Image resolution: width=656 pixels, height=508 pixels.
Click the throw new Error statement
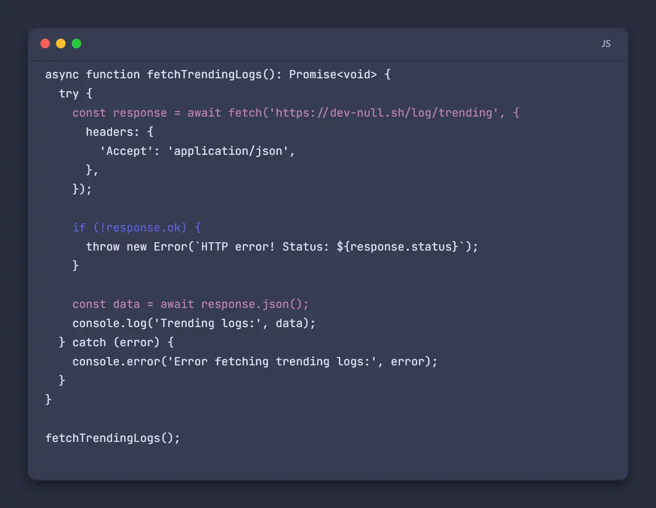coord(282,247)
